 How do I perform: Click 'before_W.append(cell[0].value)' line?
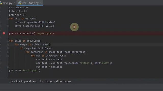(35, 22)
